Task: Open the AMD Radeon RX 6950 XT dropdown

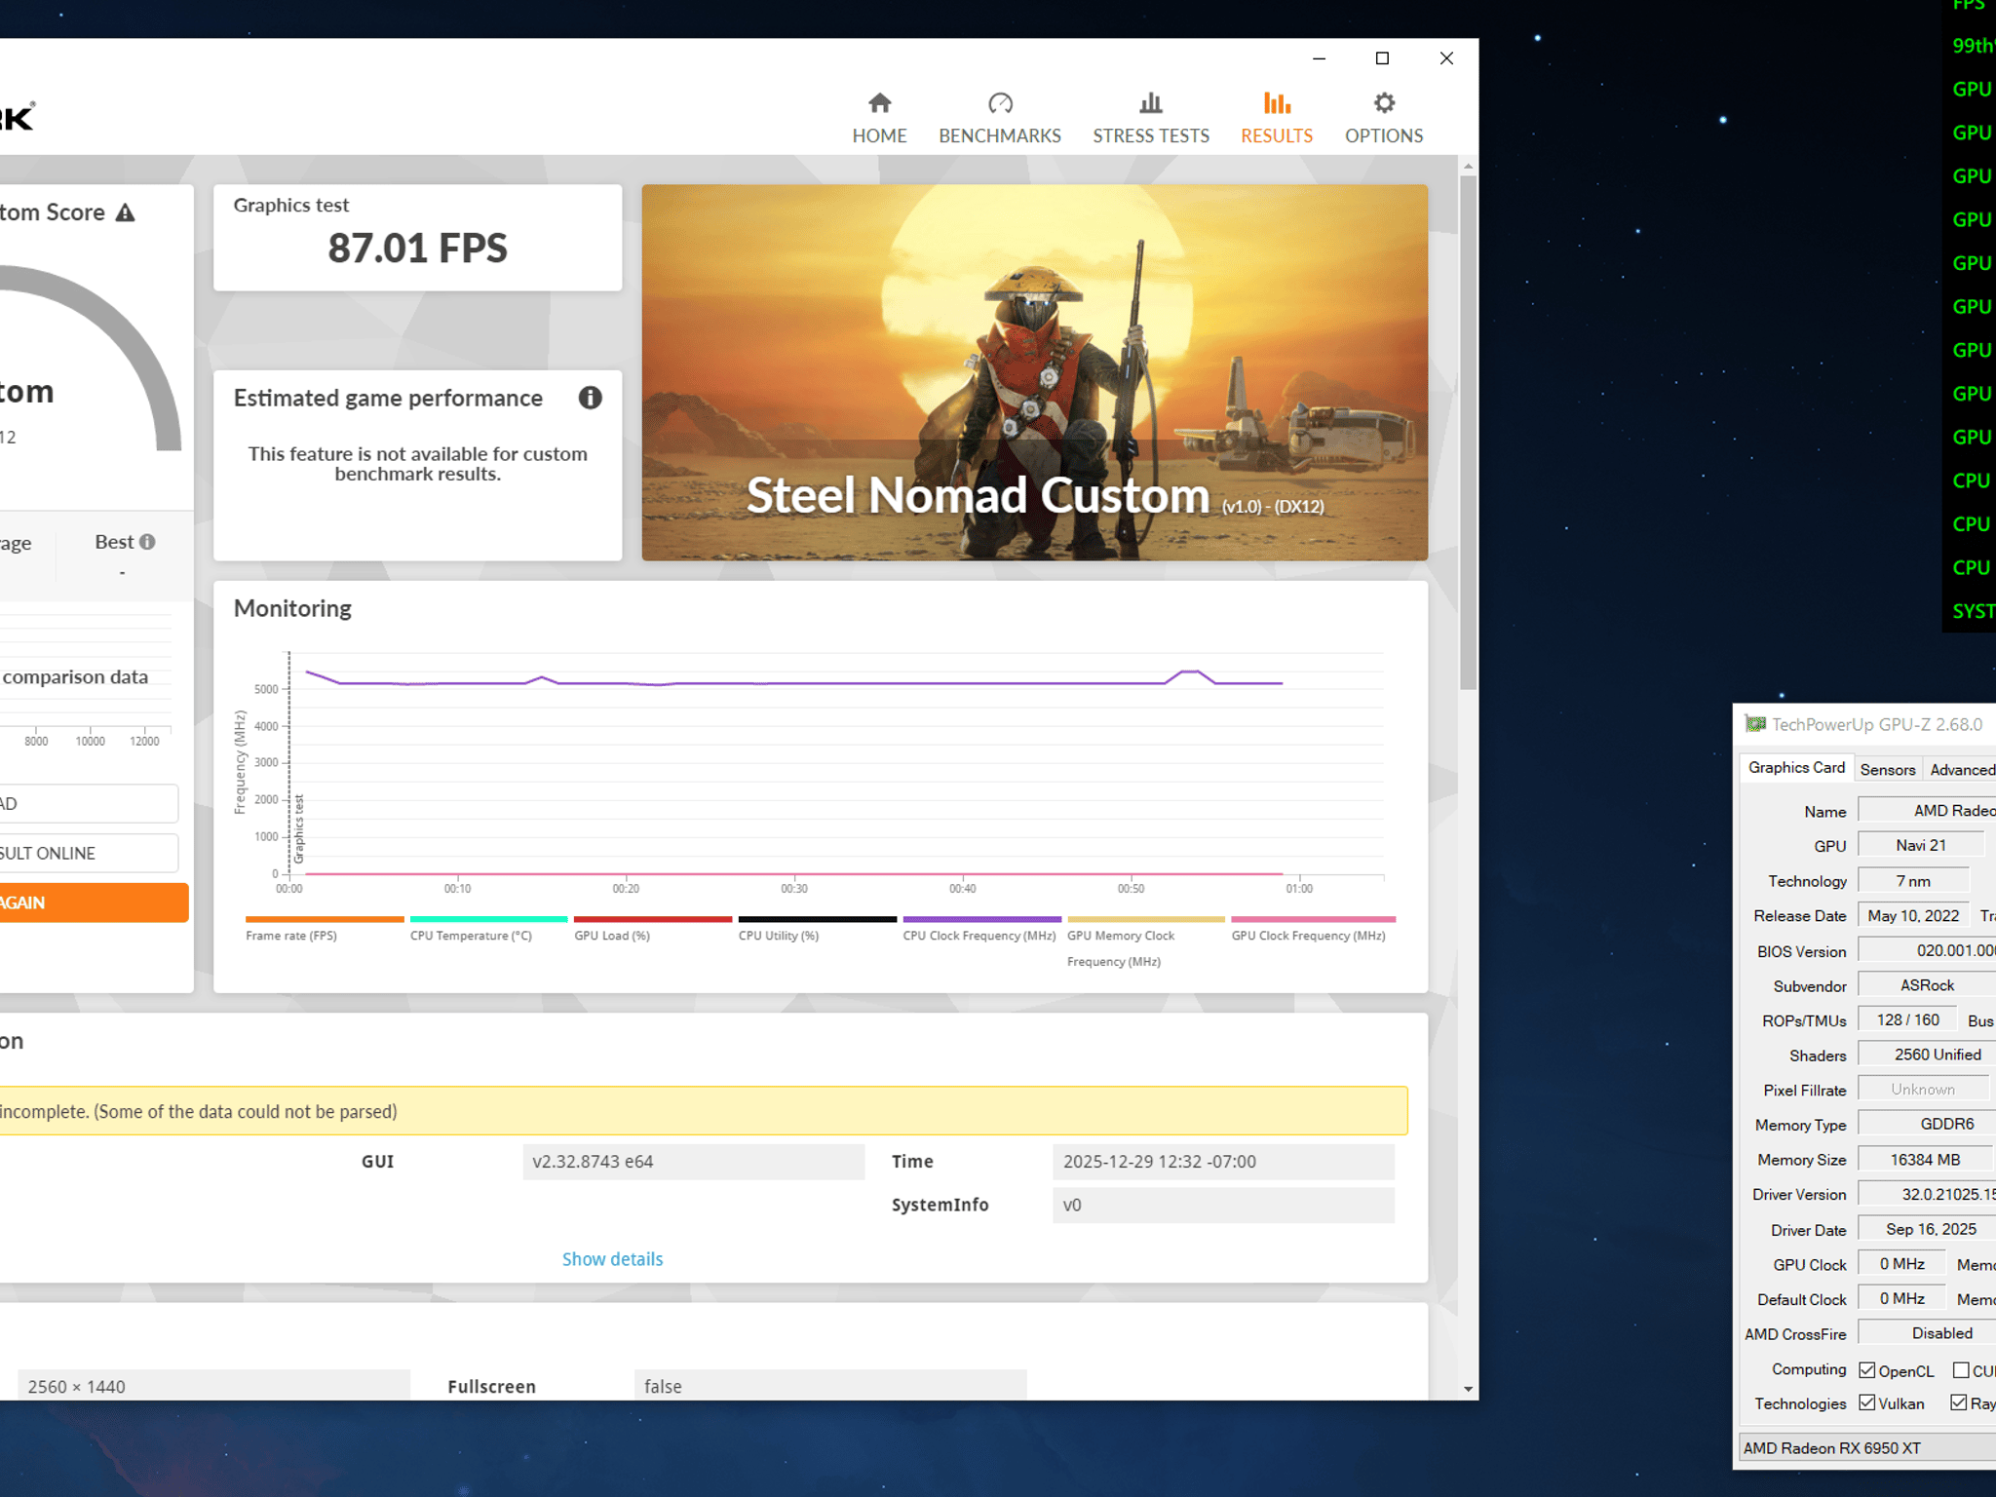Action: tap(1866, 1447)
